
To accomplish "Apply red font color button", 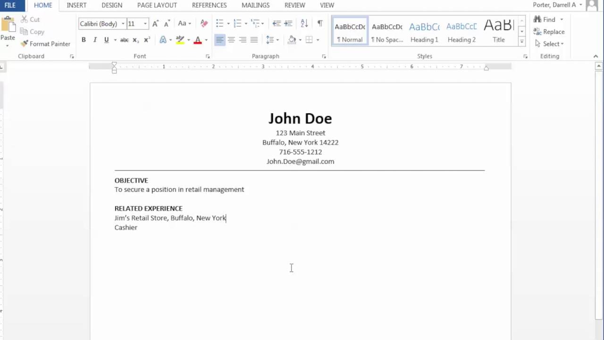I will pyautogui.click(x=198, y=40).
